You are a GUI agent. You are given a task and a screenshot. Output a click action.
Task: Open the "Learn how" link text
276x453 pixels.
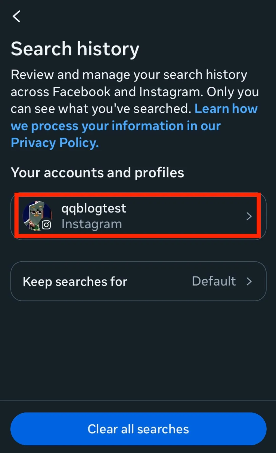point(226,109)
